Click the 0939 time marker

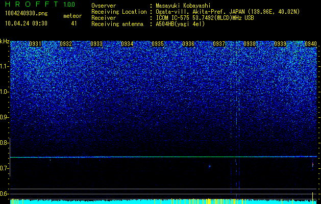tap(280, 44)
